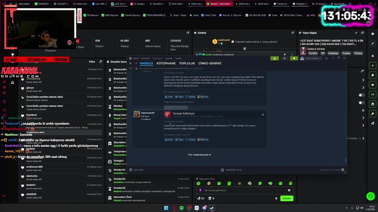
Task: Click the star icon on Sabuncuk35's review
Action: 263,115
